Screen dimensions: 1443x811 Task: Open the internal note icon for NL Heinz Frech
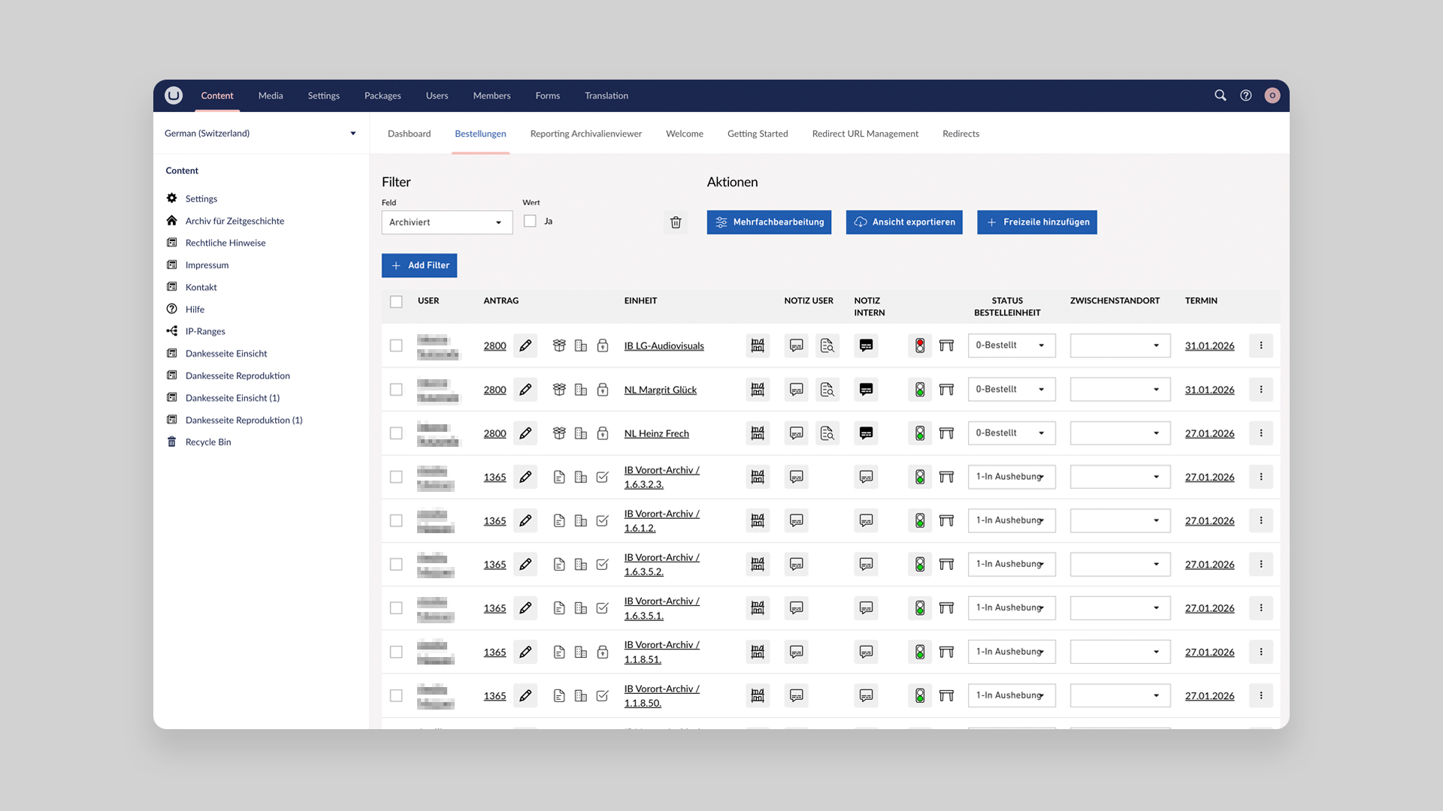pos(866,433)
